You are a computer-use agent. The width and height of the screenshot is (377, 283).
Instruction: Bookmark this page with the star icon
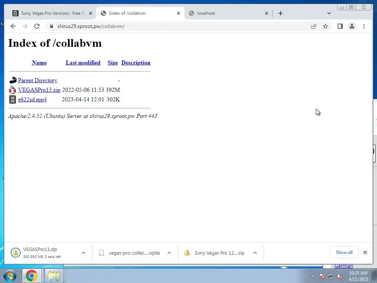point(325,26)
